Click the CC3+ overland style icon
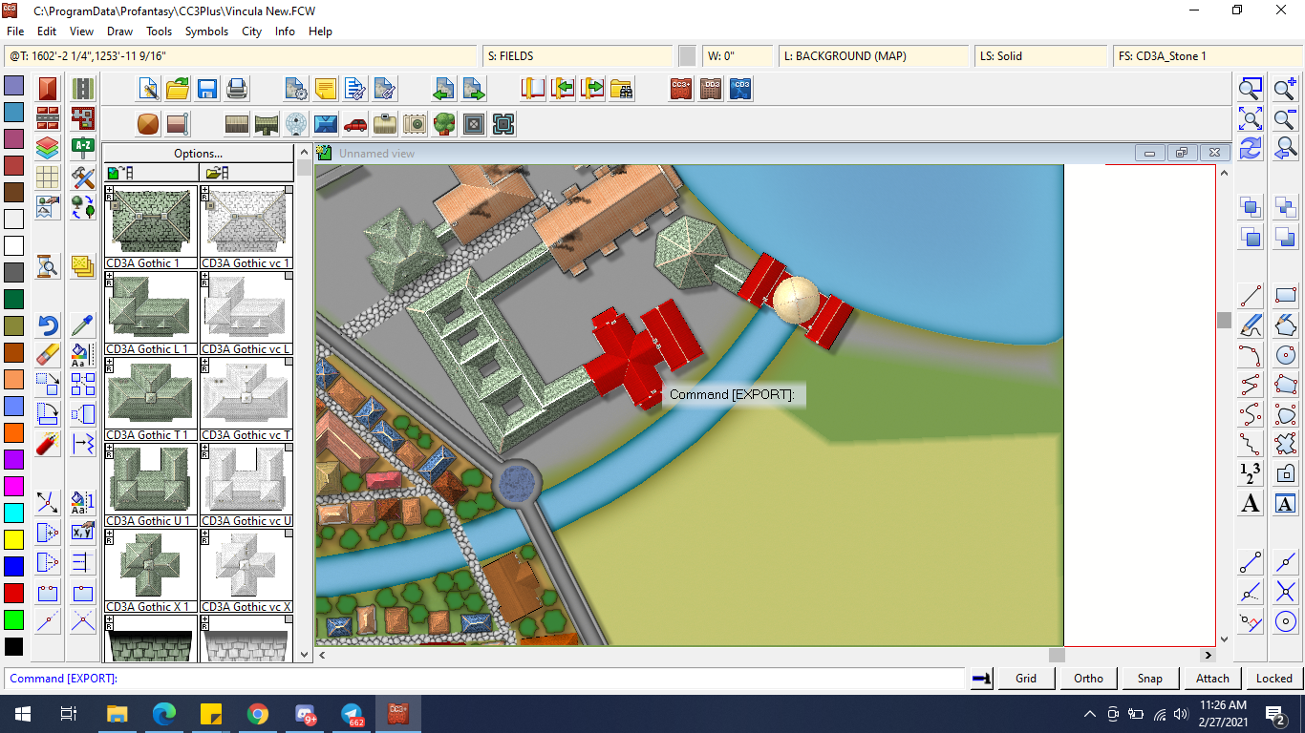Screen dimensions: 1305x733 (681, 90)
